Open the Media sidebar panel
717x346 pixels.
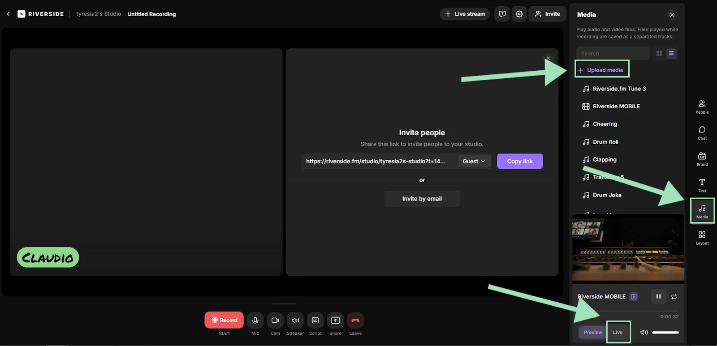[702, 211]
